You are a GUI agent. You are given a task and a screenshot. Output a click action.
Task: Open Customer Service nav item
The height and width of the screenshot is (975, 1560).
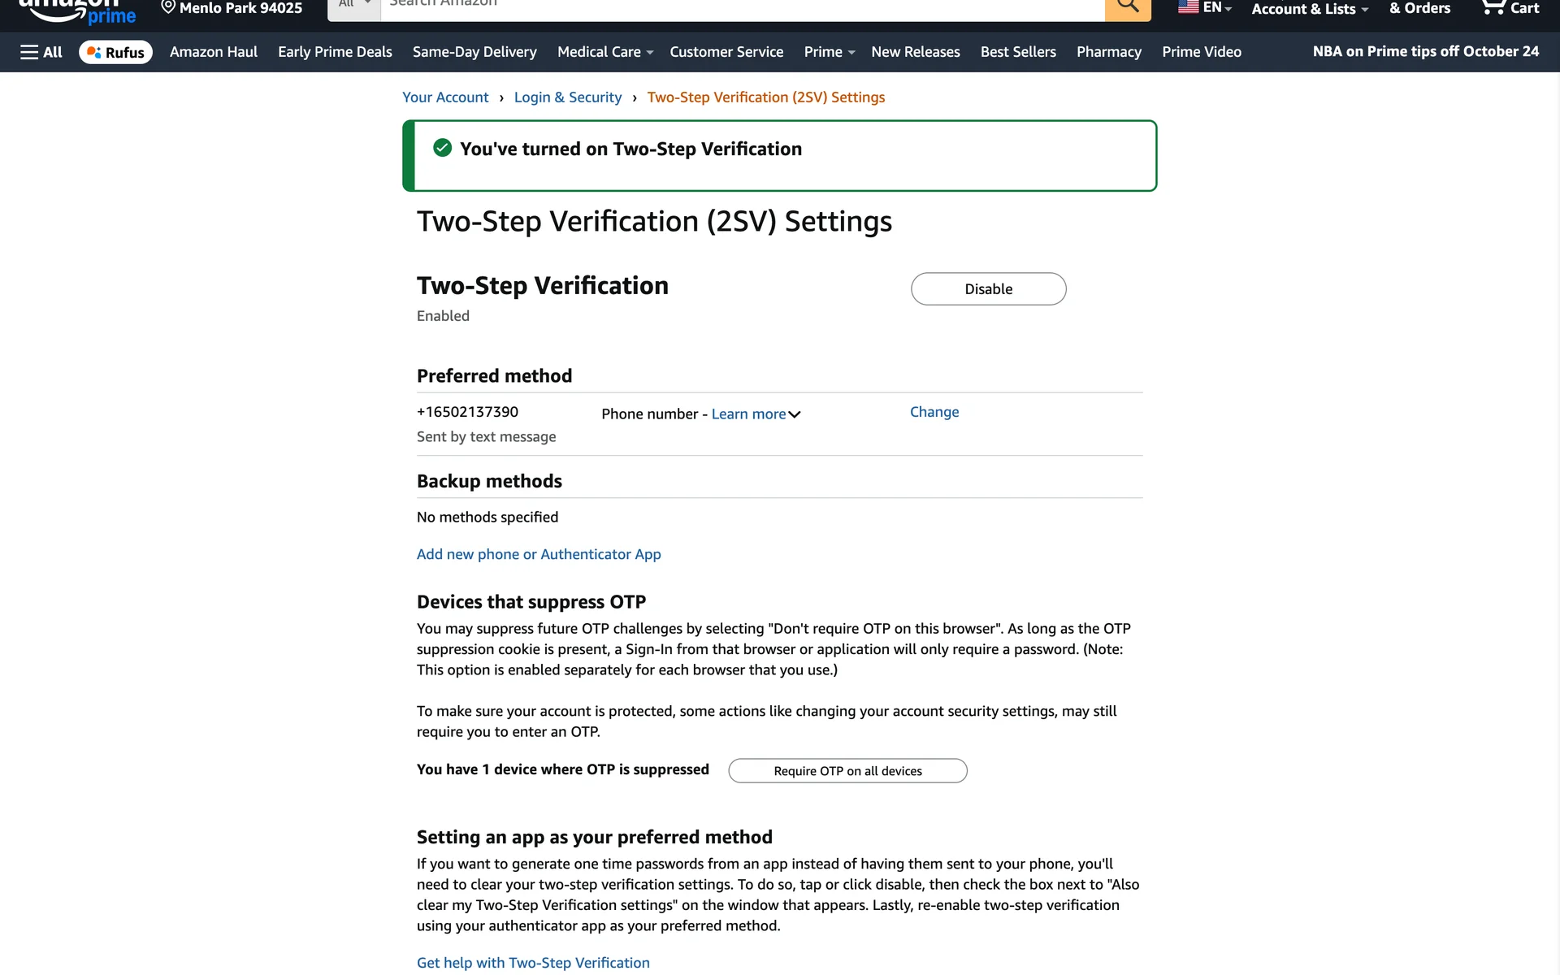pos(726,52)
